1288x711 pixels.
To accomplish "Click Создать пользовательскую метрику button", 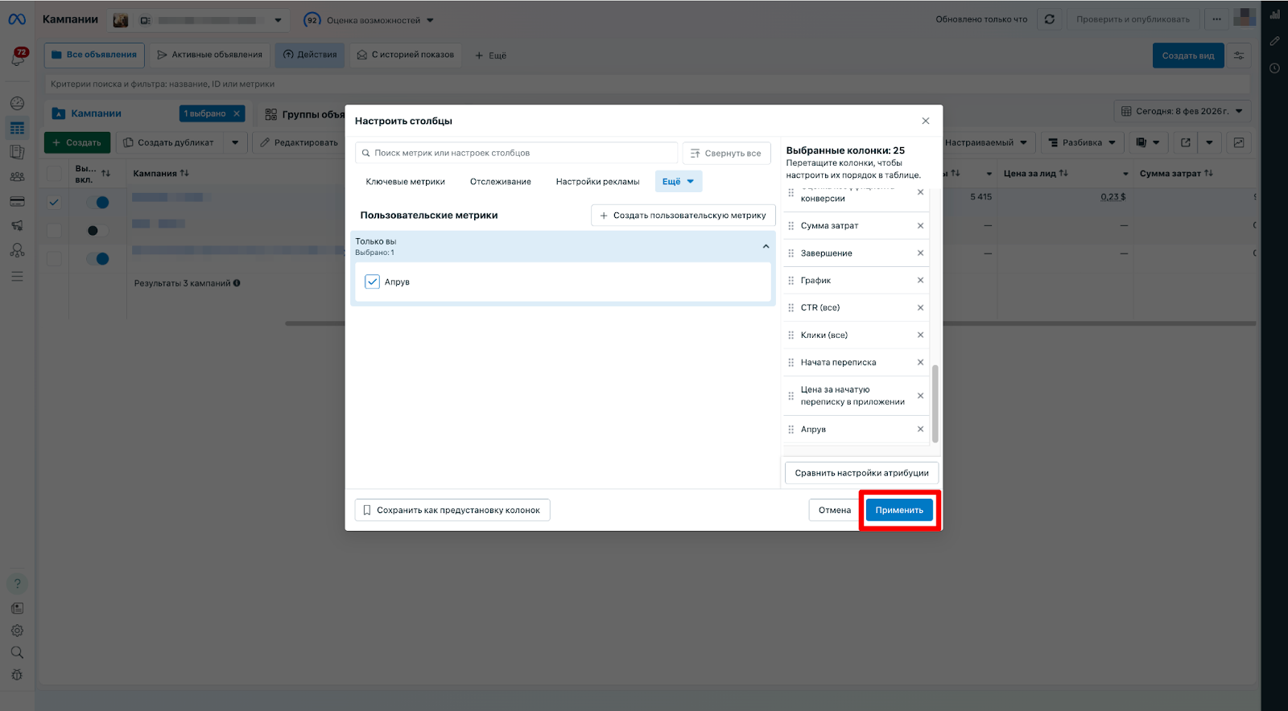I will point(683,216).
